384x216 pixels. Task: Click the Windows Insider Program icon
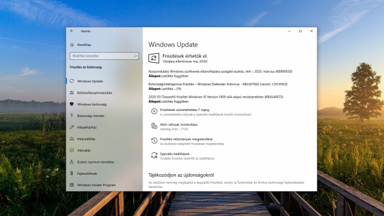click(72, 185)
